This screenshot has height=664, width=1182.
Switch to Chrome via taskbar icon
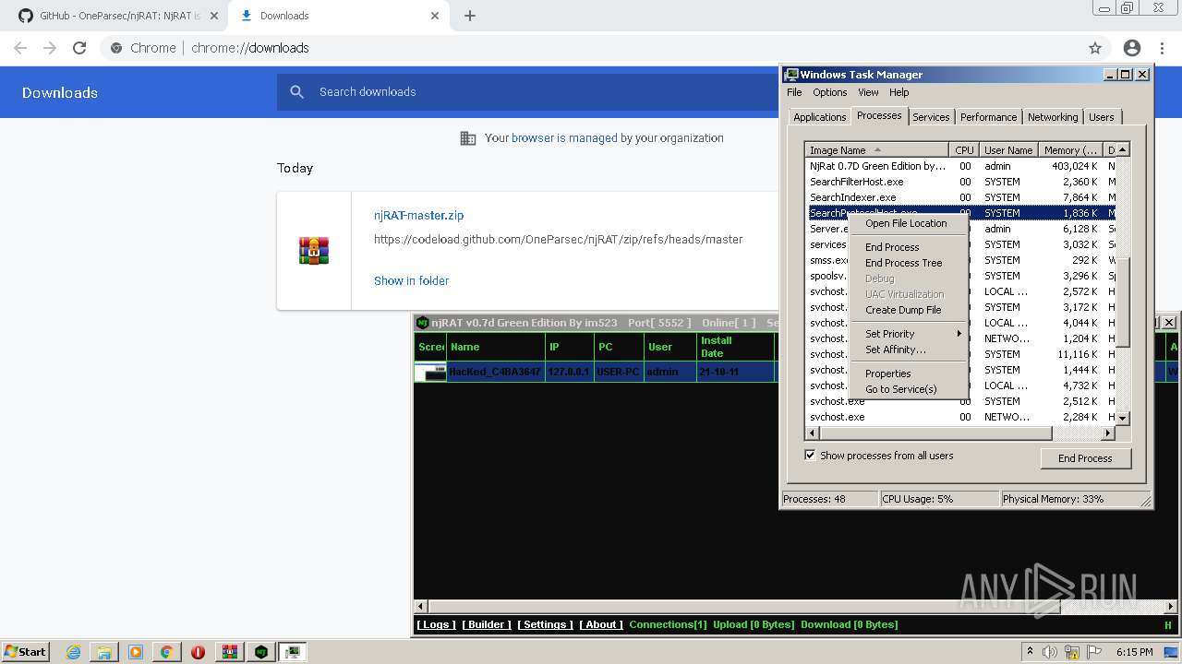point(167,652)
